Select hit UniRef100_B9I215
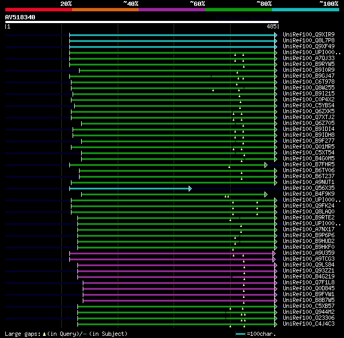The height and width of the screenshot is (338, 344). 309,94
